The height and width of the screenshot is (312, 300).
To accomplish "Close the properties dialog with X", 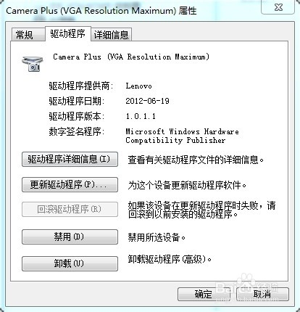I will [278, 7].
